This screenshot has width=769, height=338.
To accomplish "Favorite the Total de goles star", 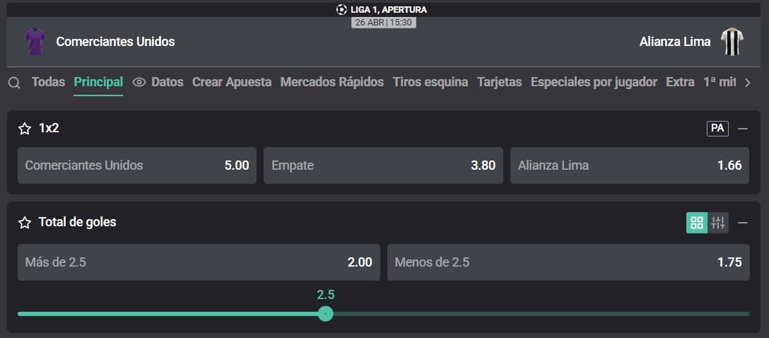I will pos(25,223).
